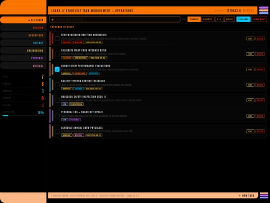This screenshot has width=270, height=203.
Task: Sort tasks by Status
Action: pos(229,19)
